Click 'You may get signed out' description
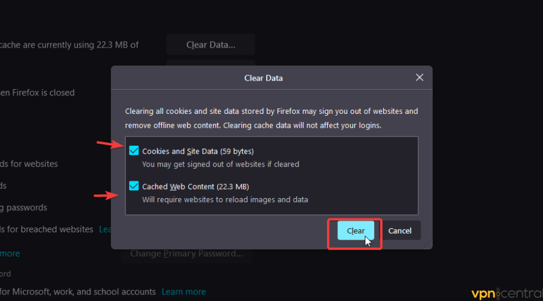The width and height of the screenshot is (543, 301). tap(220, 164)
